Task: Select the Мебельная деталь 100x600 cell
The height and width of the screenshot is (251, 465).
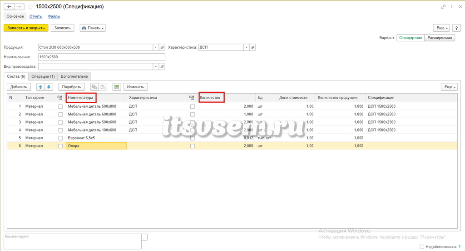Action: pyautogui.click(x=96, y=130)
